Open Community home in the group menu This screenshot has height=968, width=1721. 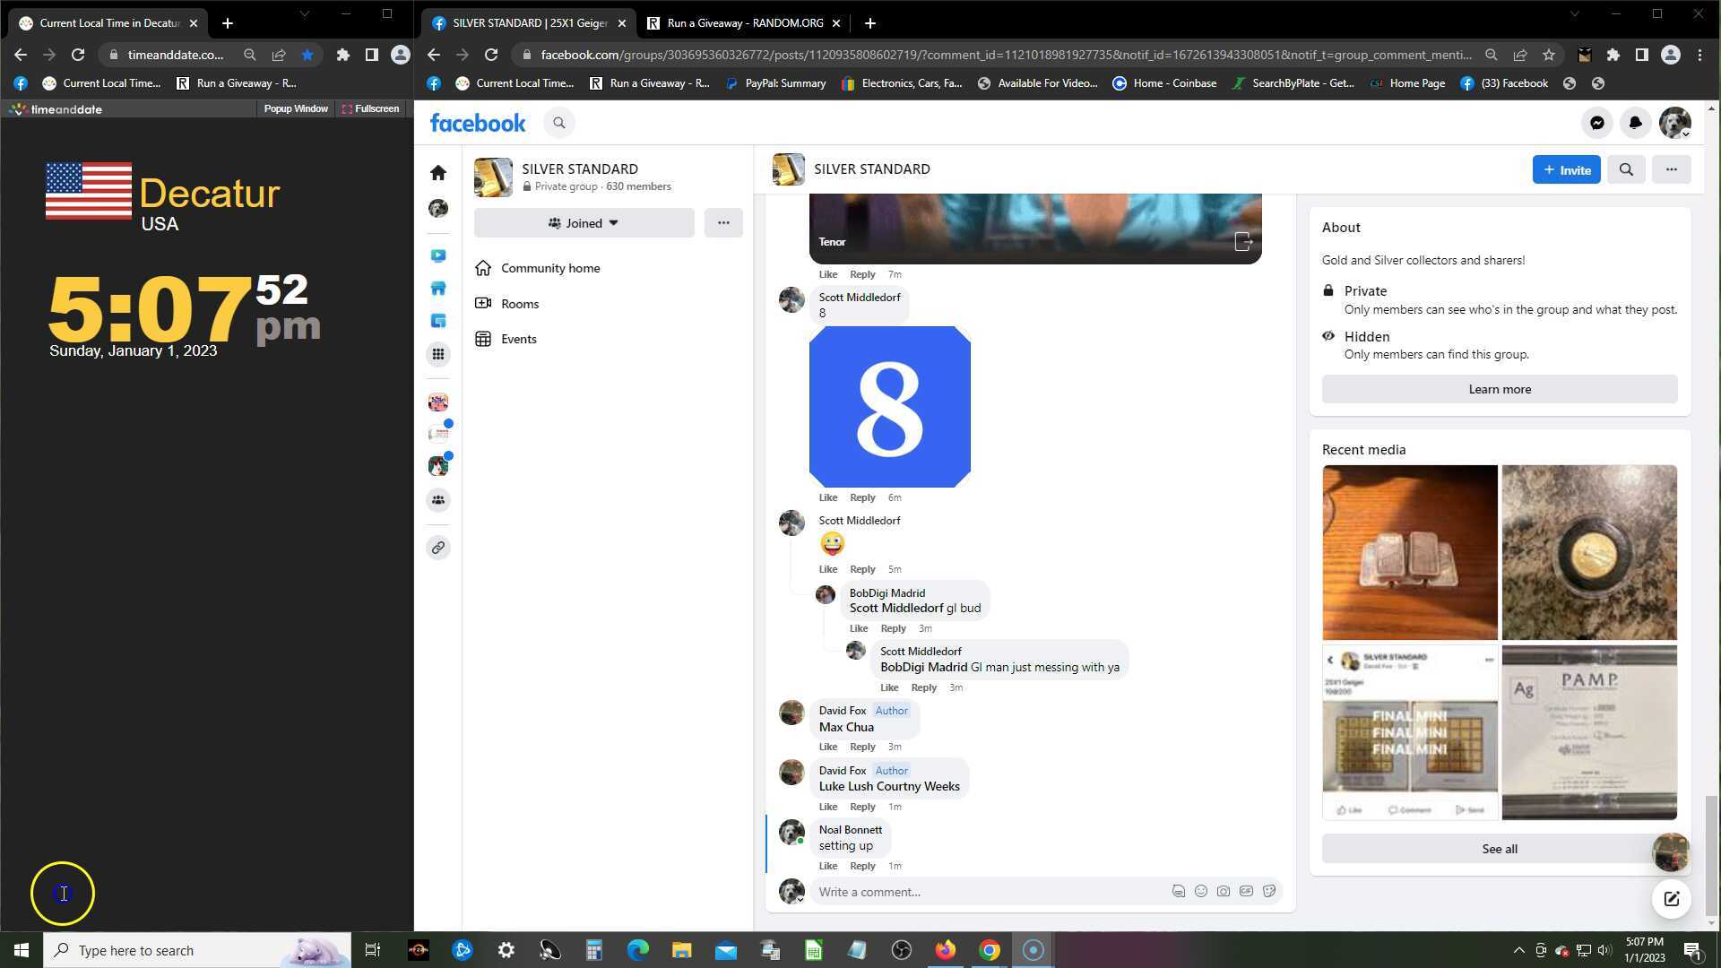tap(549, 268)
